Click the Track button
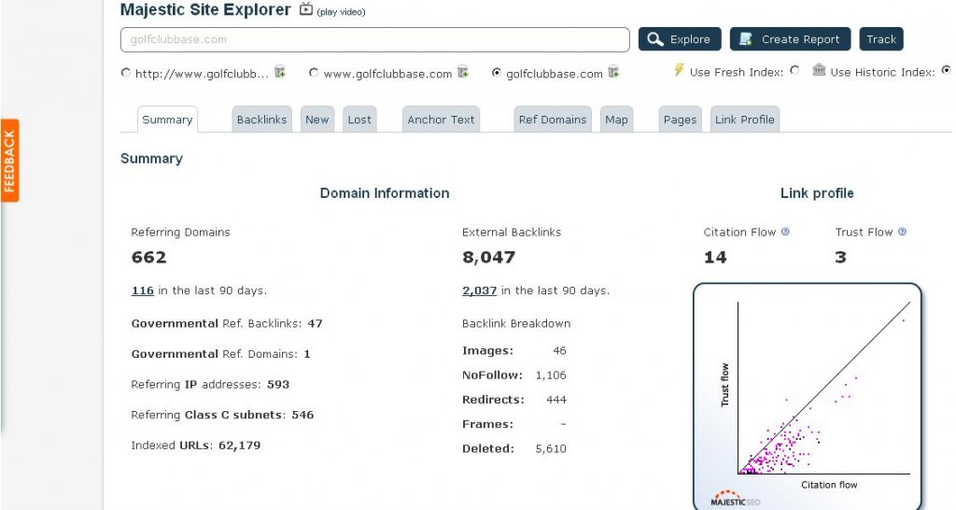The image size is (956, 510). tap(881, 39)
